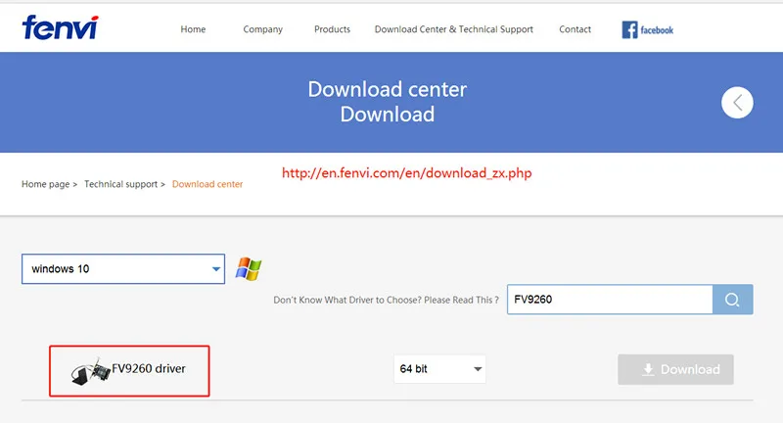Image resolution: width=783 pixels, height=423 pixels.
Task: Open the Home menu item
Action: (x=193, y=29)
